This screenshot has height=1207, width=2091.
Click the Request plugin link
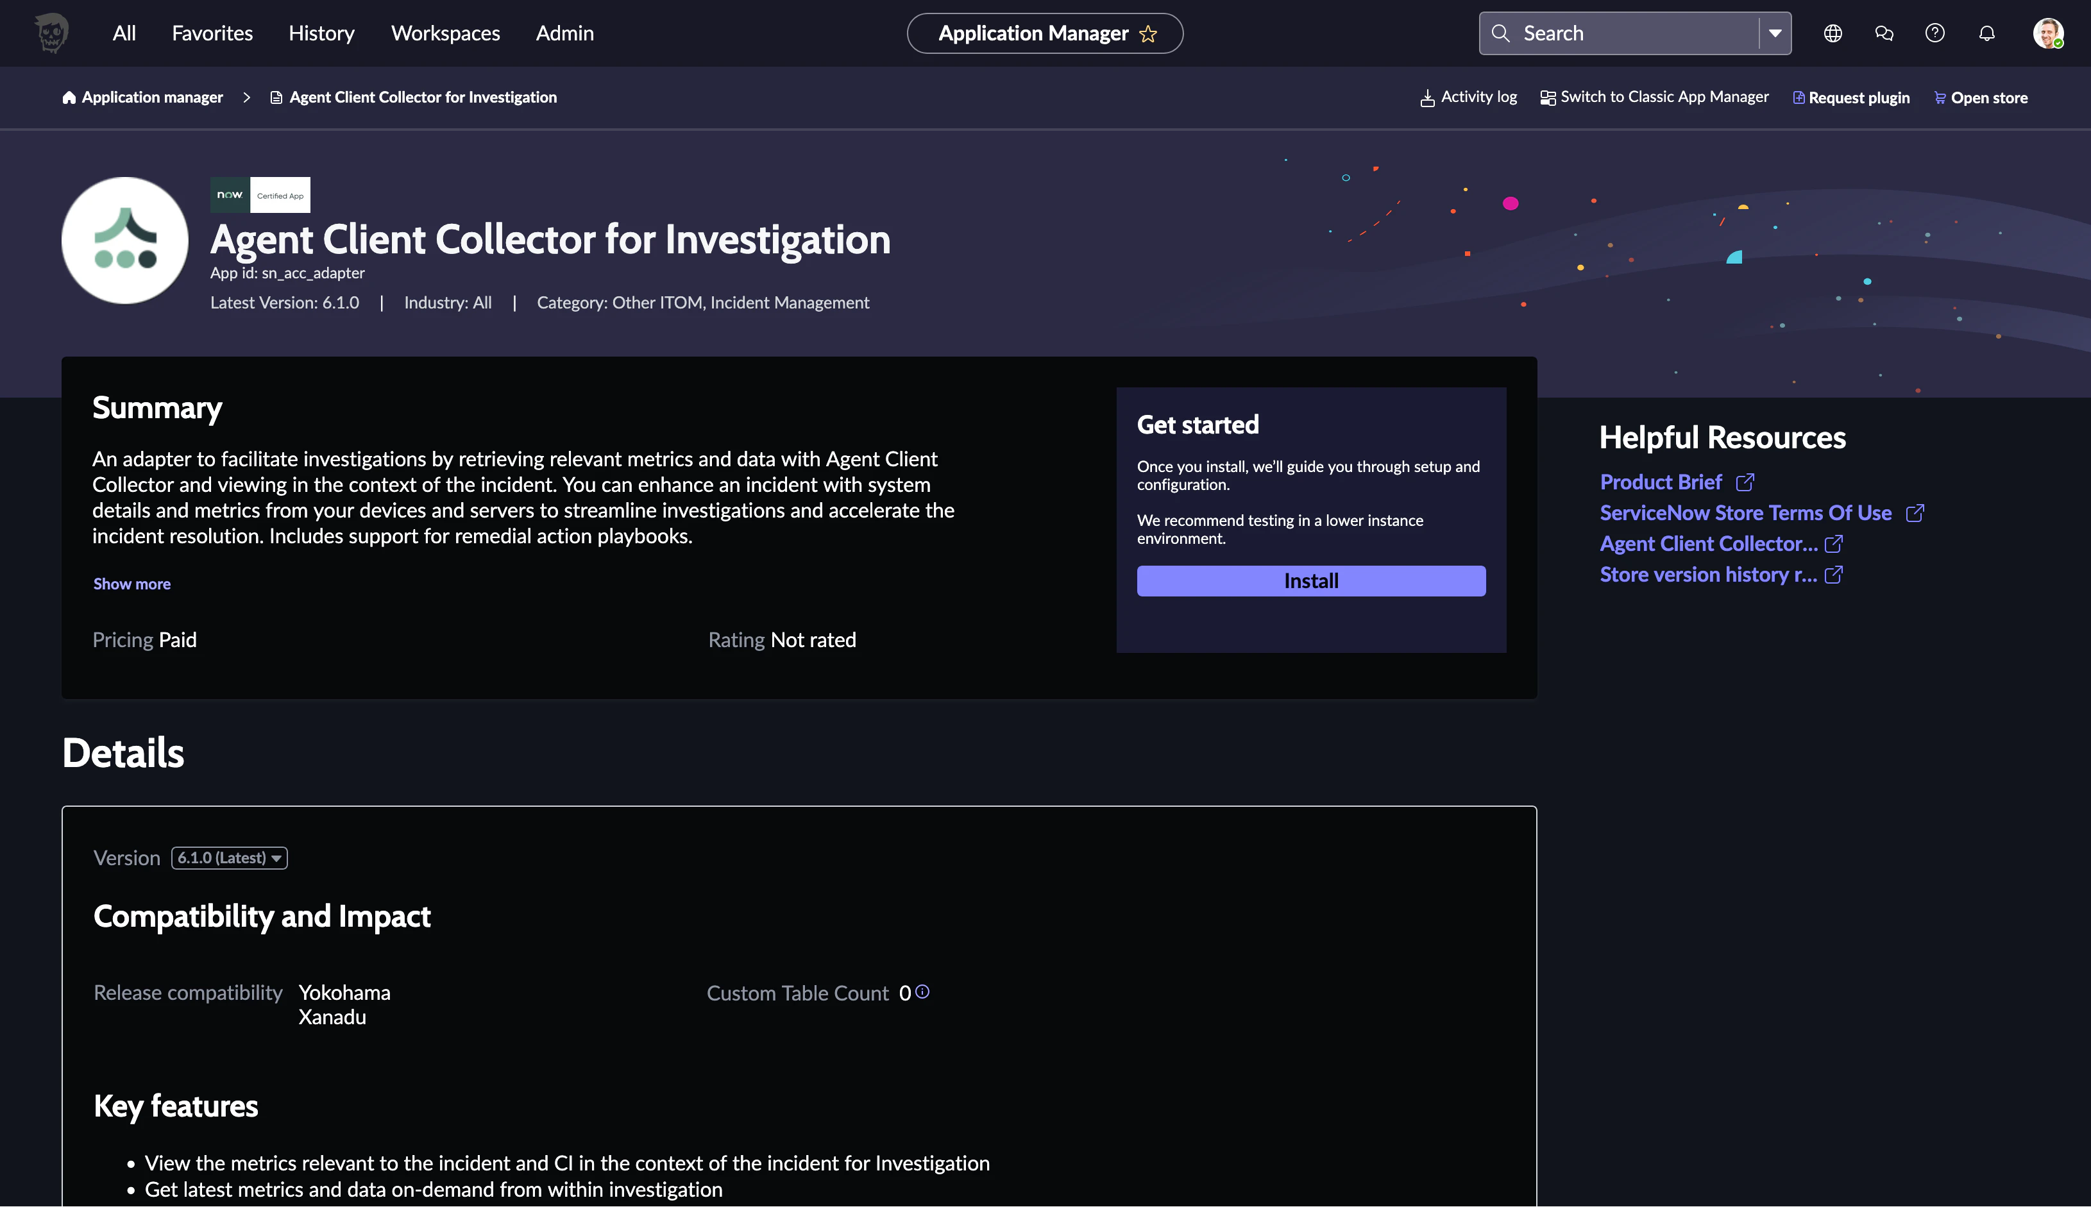coord(1859,98)
